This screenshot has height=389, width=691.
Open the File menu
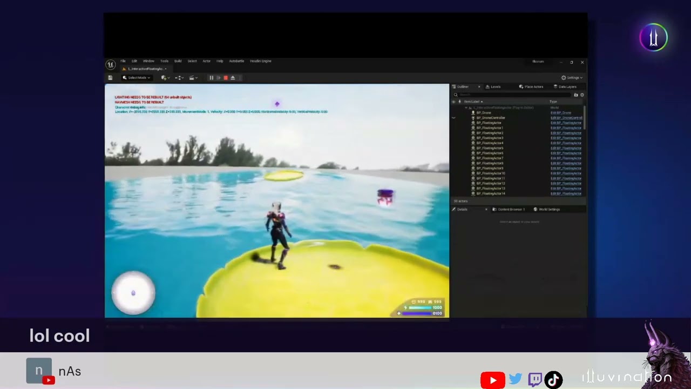123,61
